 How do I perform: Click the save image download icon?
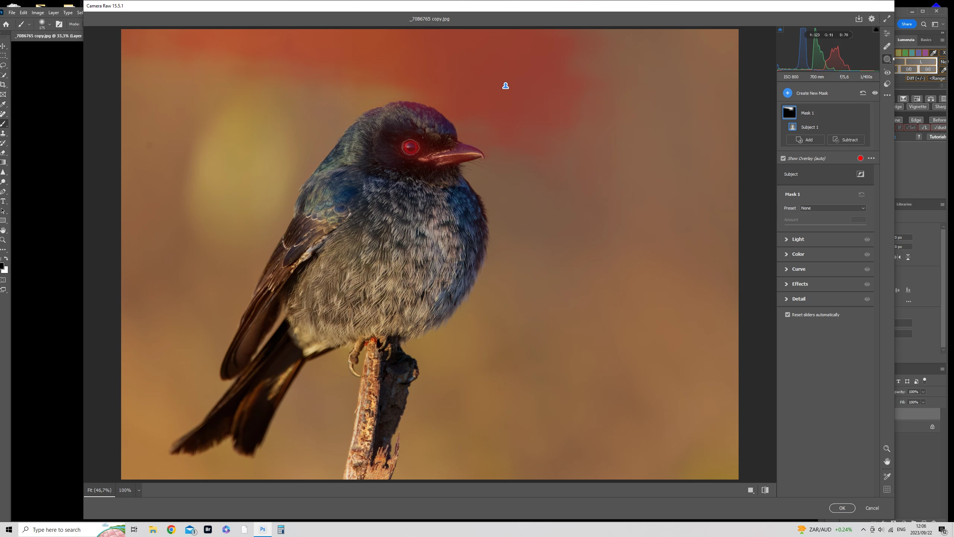pyautogui.click(x=859, y=19)
